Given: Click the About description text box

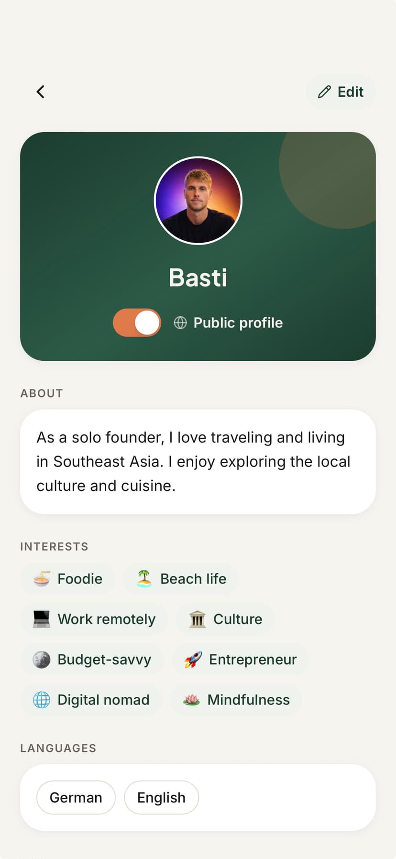Looking at the screenshot, I should coord(198,462).
